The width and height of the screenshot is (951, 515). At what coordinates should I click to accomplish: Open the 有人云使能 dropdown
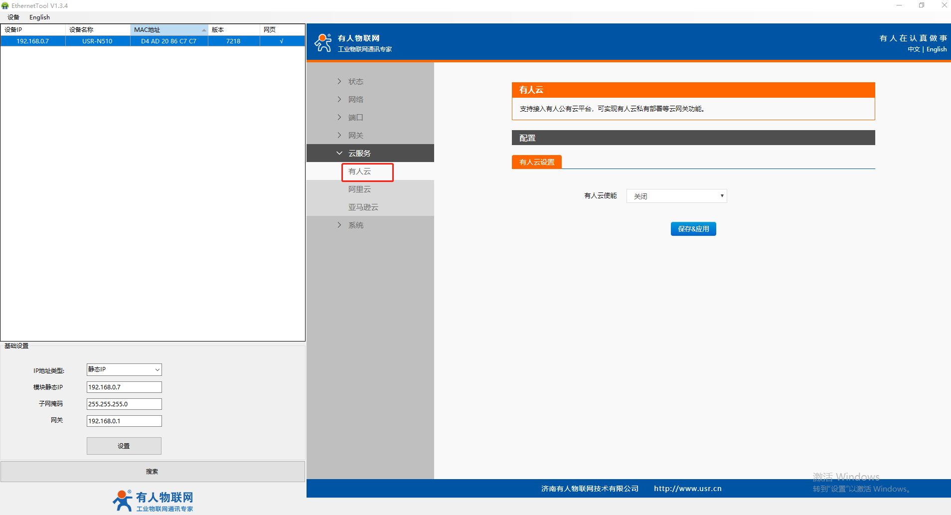pyautogui.click(x=676, y=196)
